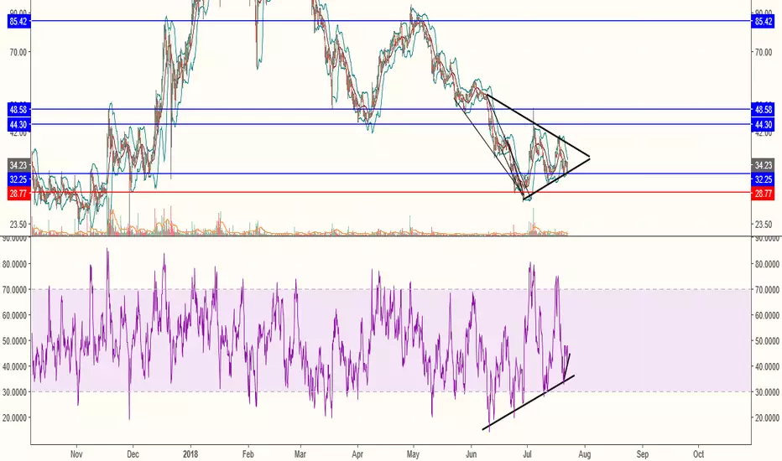The height and width of the screenshot is (461, 782).
Task: Click the 23.50 tick on left price scale
Action: coord(18,225)
